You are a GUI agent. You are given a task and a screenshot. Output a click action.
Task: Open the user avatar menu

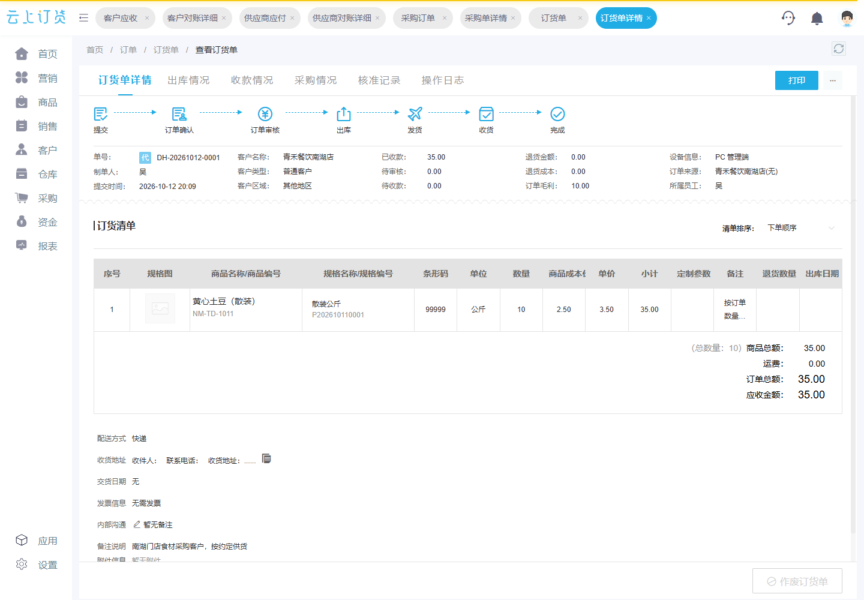pyautogui.click(x=847, y=18)
